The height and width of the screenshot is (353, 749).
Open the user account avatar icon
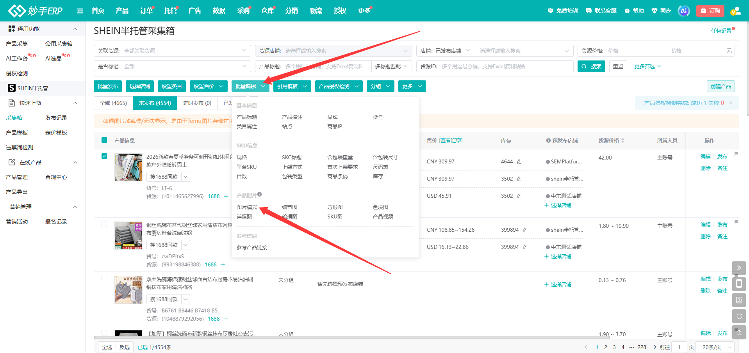tap(735, 11)
